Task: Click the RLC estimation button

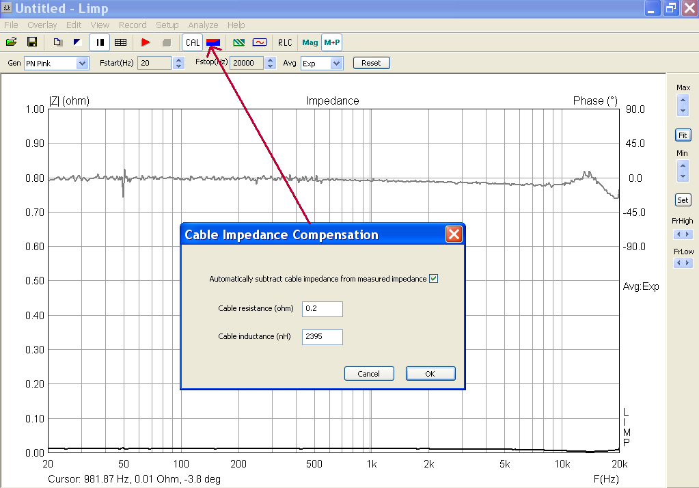Action: (x=285, y=42)
